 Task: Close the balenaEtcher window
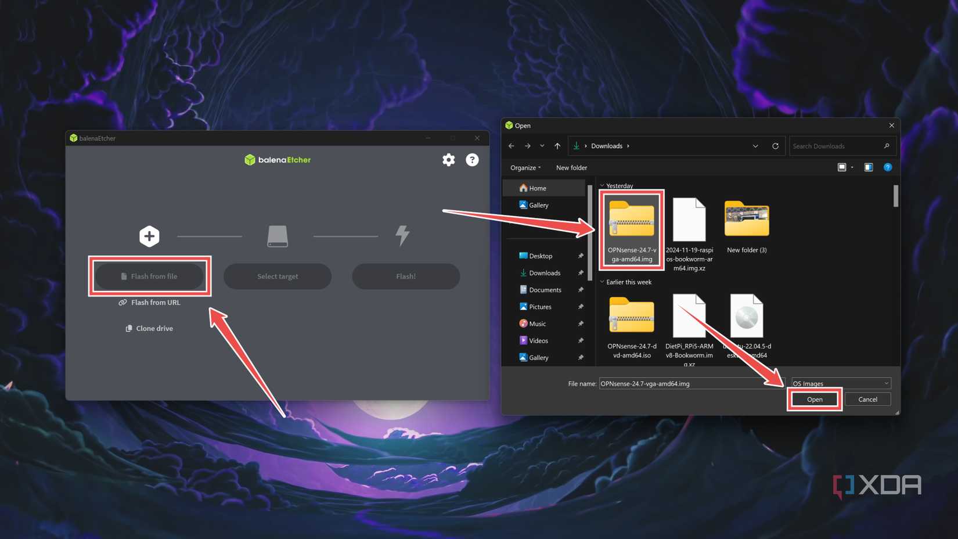coord(477,138)
